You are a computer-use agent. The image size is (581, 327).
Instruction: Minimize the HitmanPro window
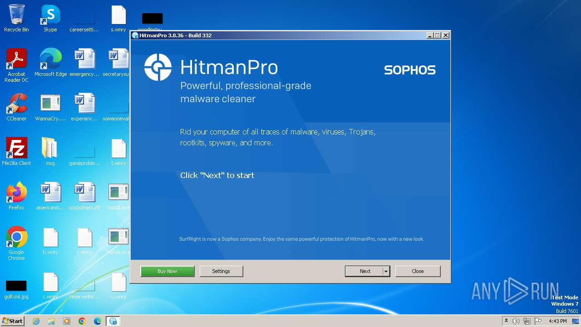click(x=430, y=35)
